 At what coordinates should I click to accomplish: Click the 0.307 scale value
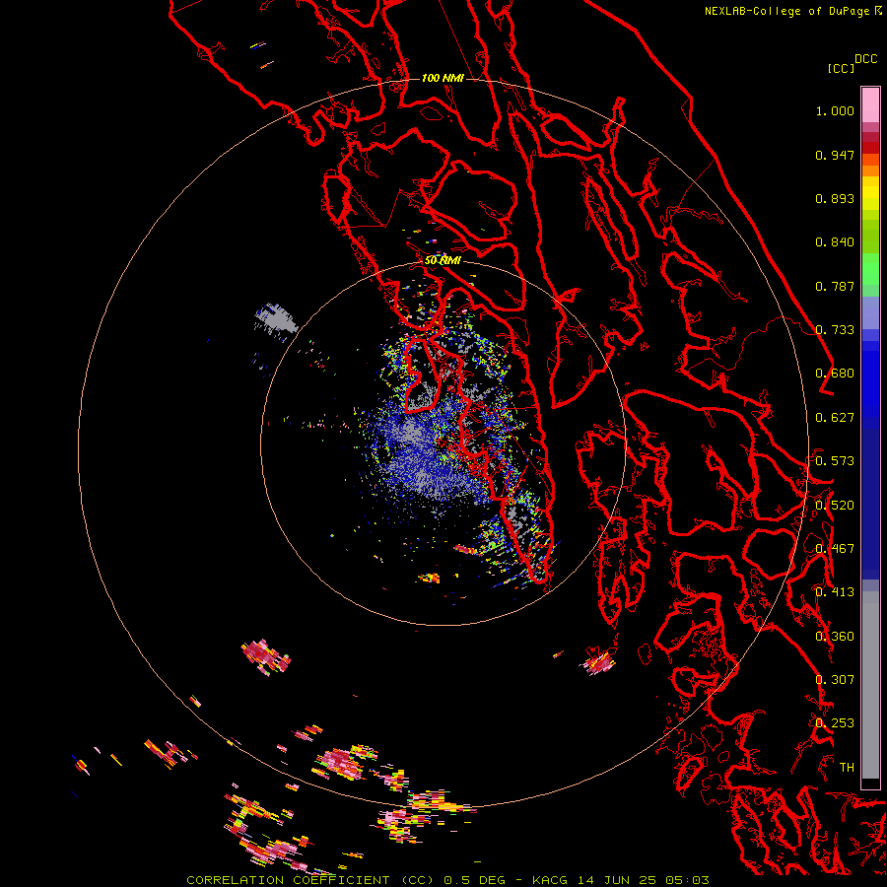pos(835,680)
